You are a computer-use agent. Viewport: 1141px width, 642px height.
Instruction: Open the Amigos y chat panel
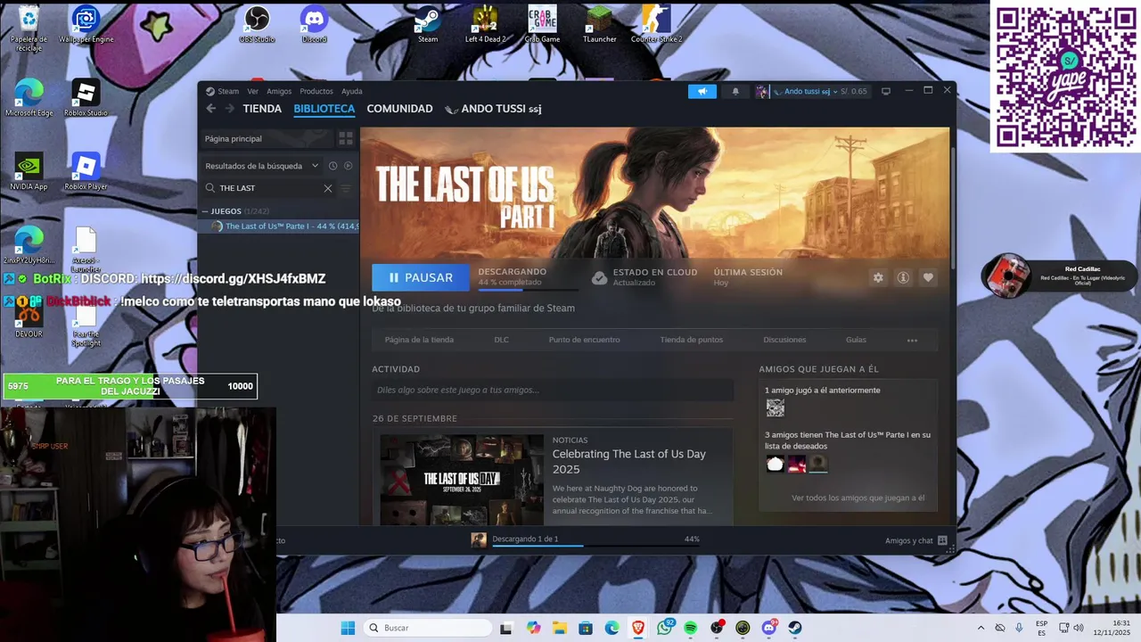click(x=916, y=540)
